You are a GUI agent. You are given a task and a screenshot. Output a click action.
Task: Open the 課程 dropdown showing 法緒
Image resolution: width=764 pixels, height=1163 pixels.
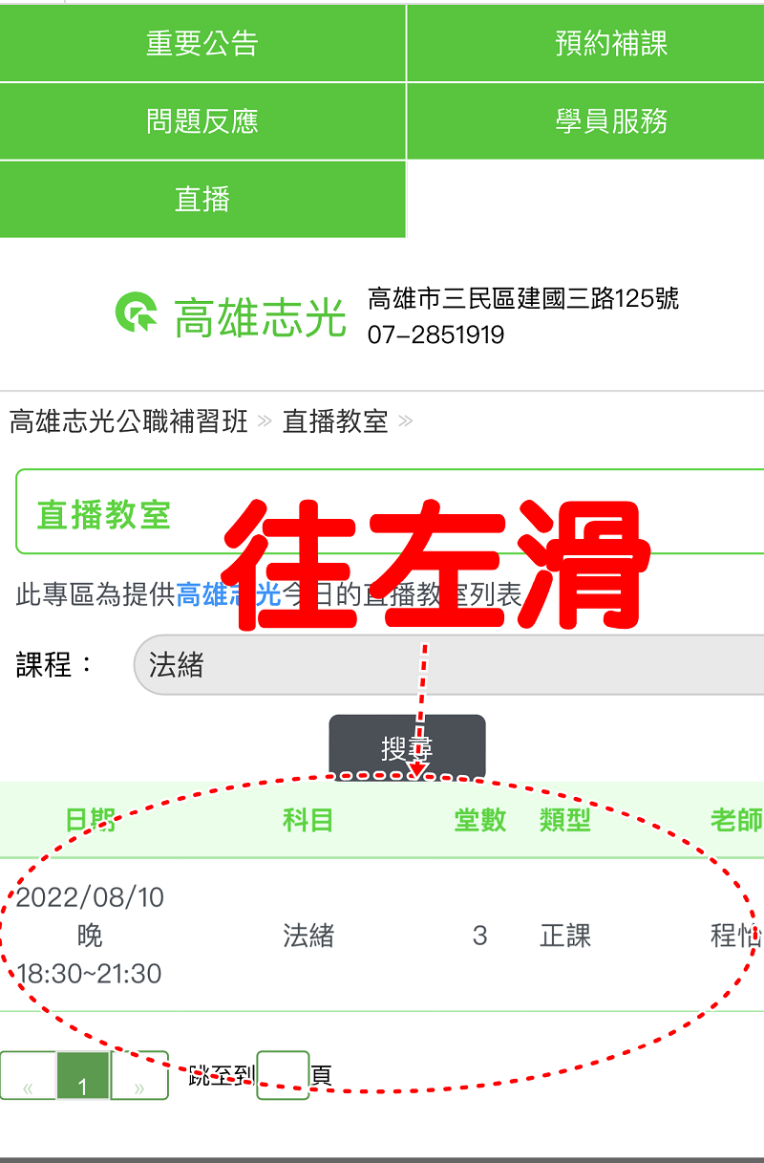449,664
